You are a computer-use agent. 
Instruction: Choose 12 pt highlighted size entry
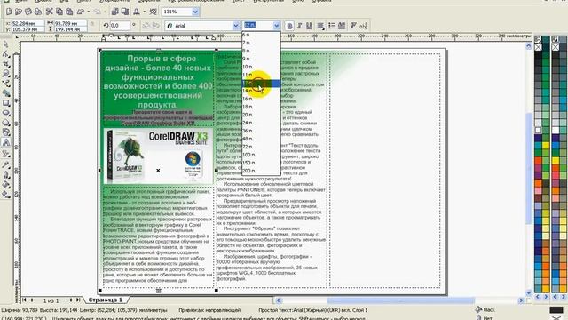tap(261, 83)
